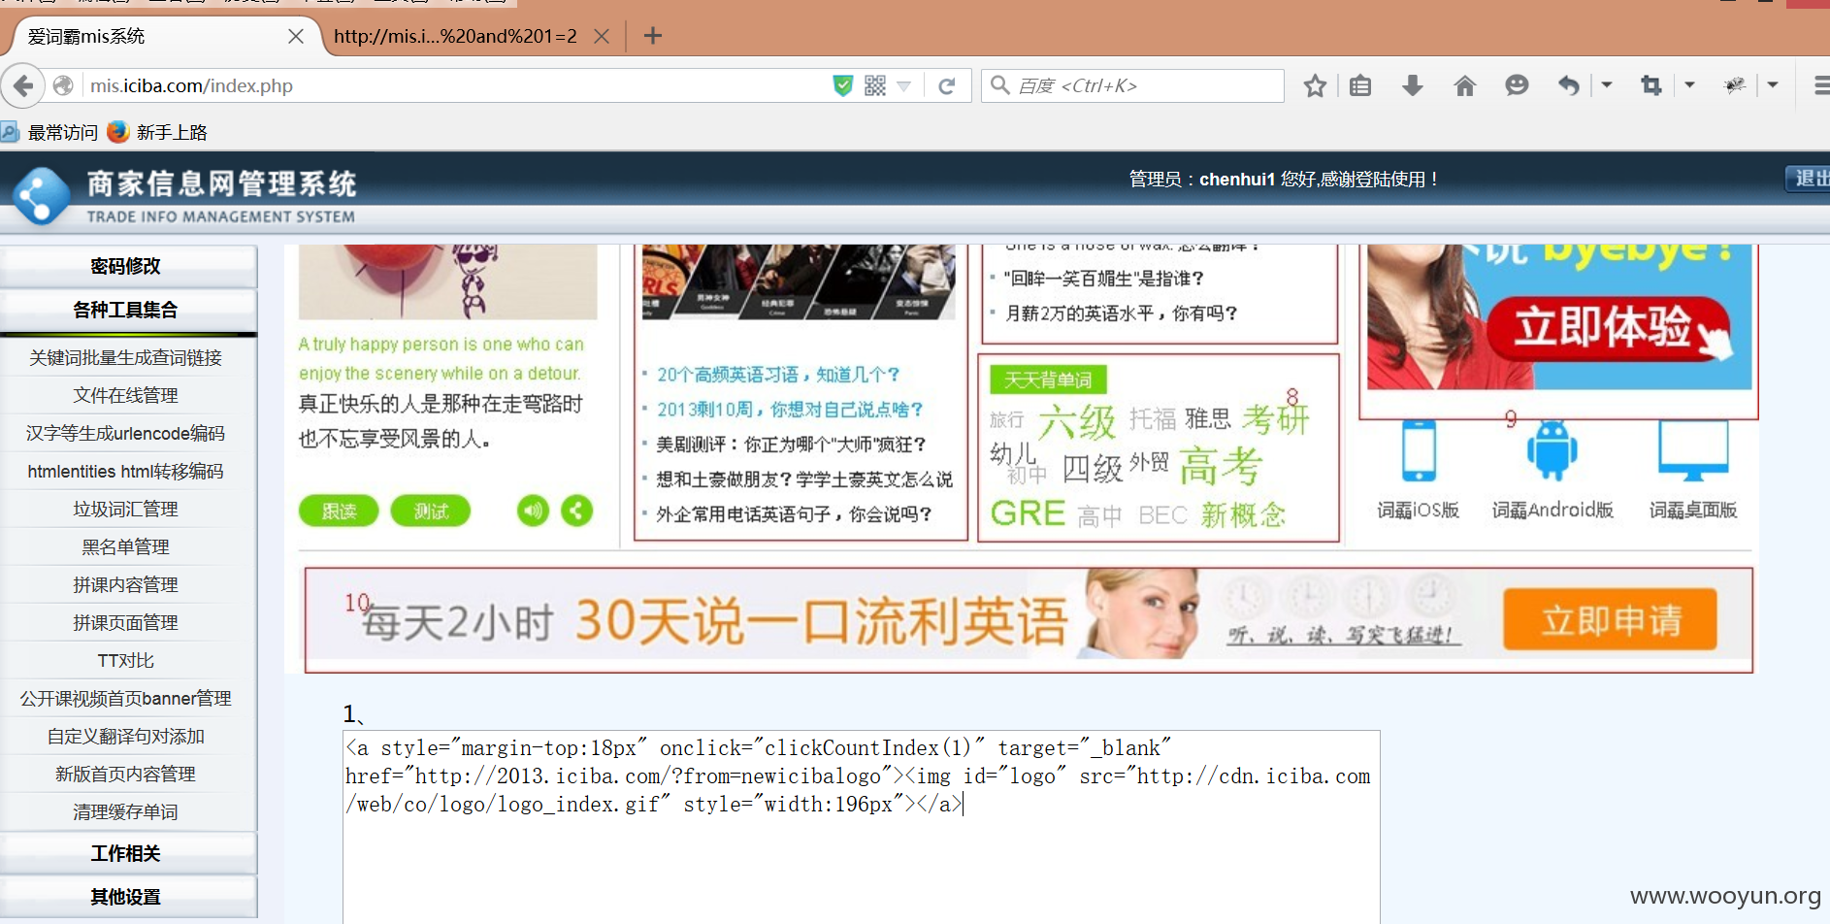Click the browser back arrow button
1830x924 pixels.
24,85
